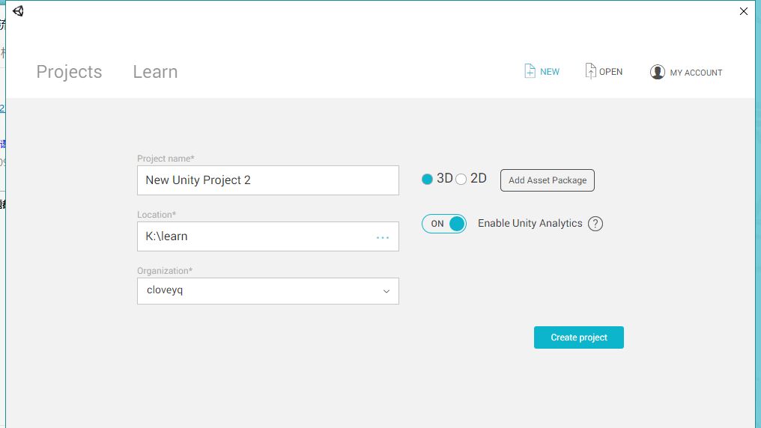Viewport: 761px width, 428px height.
Task: Expand the Organization dropdown arrow
Action: click(x=386, y=291)
